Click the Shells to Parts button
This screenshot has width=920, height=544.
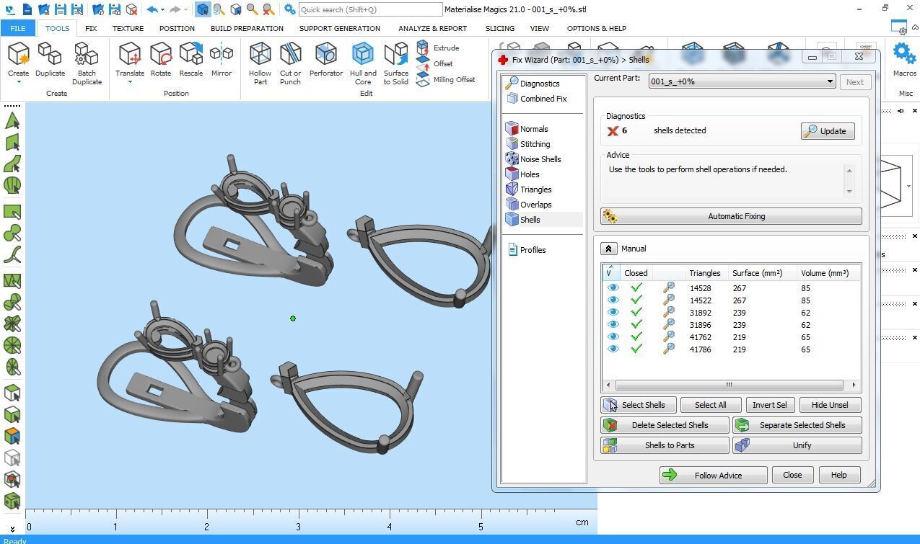(x=665, y=445)
